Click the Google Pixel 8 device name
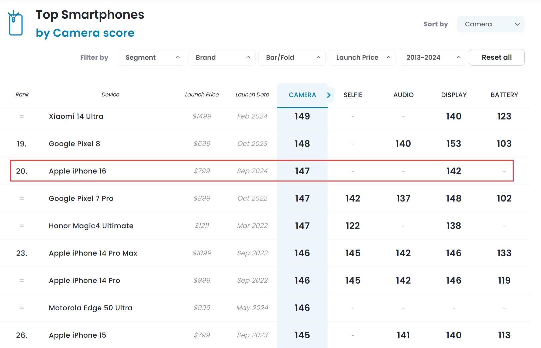The height and width of the screenshot is (348, 541). coord(74,144)
